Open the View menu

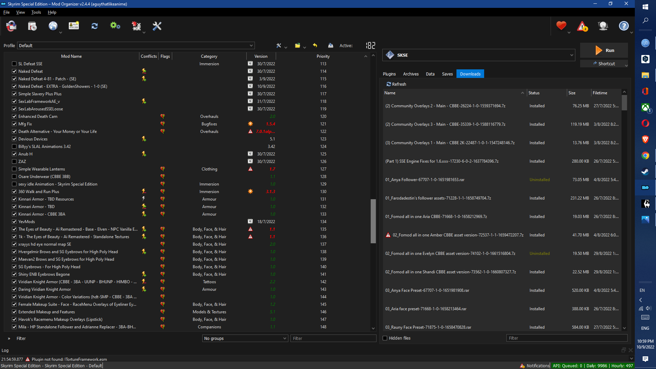(20, 12)
